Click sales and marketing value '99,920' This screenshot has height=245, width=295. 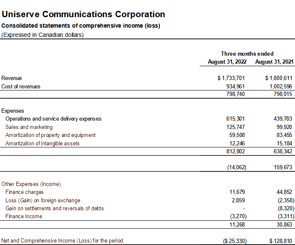pyautogui.click(x=284, y=127)
